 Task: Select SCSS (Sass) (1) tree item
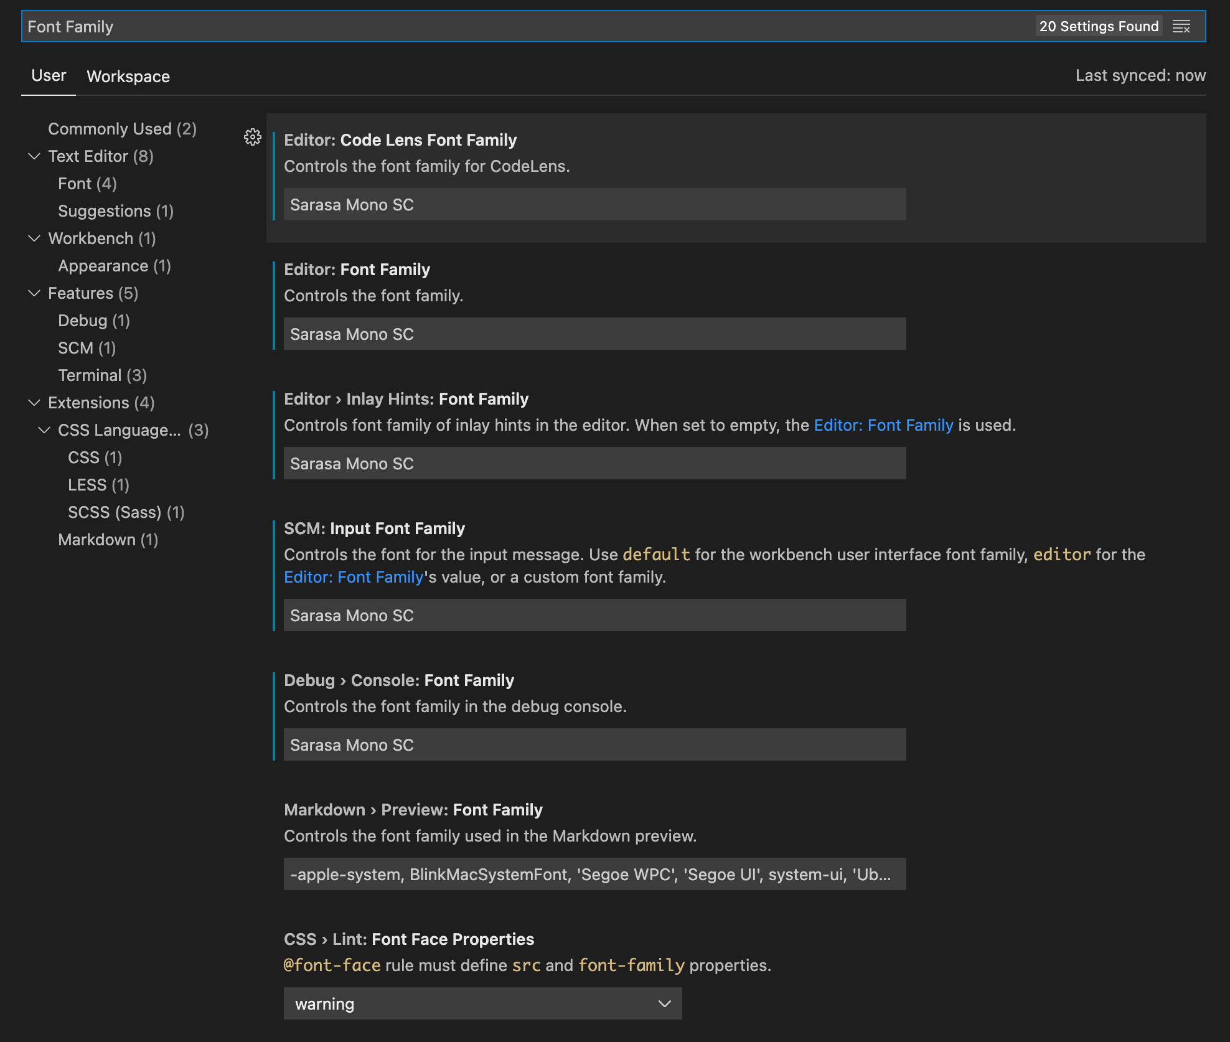[x=126, y=512]
